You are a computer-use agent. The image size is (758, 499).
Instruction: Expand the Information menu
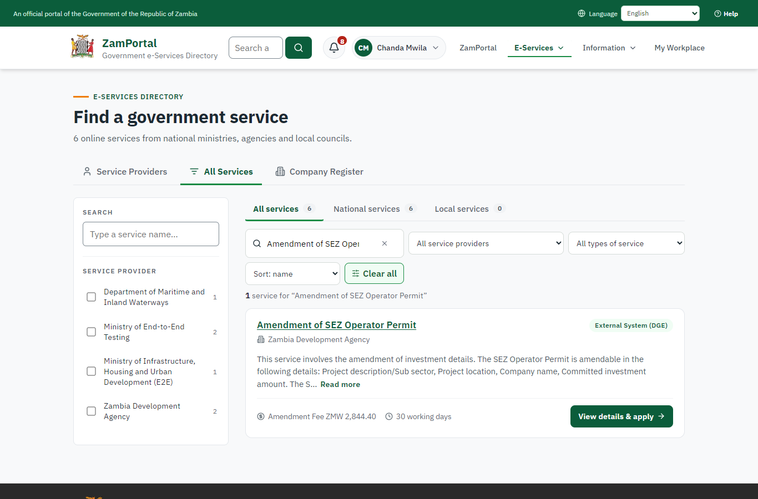(x=609, y=48)
